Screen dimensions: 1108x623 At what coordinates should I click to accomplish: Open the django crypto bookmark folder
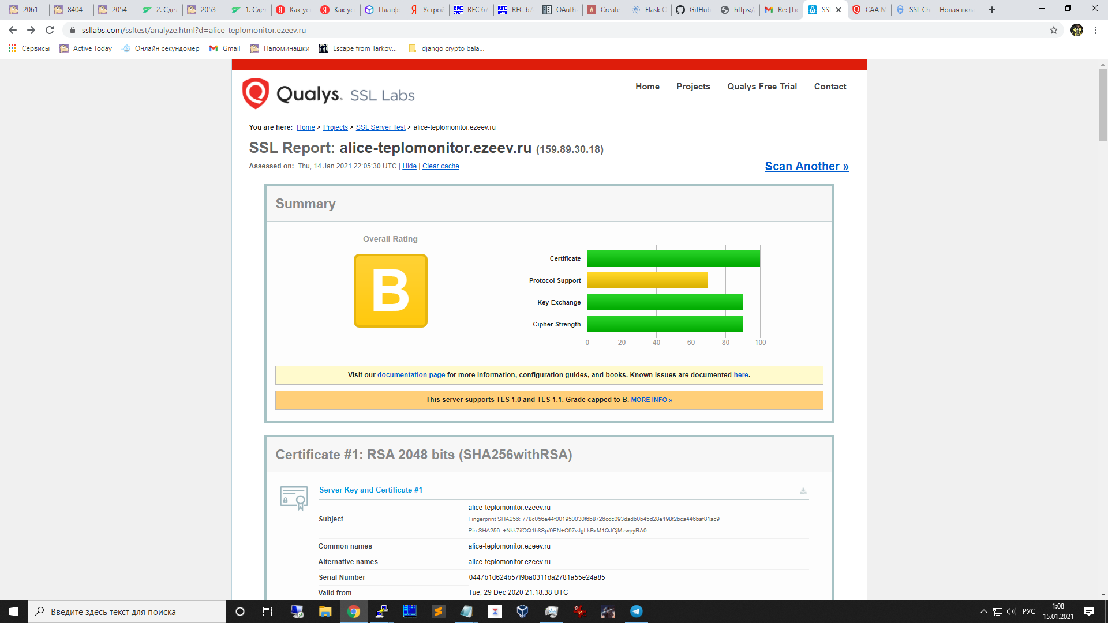point(446,48)
